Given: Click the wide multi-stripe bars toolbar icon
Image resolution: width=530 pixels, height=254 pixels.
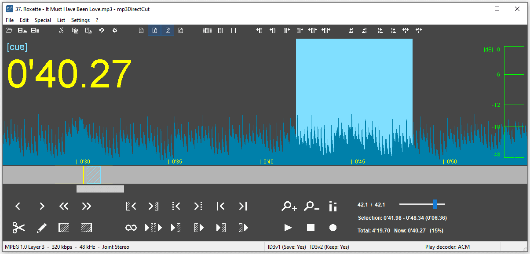Looking at the screenshot, I should pos(207,30).
